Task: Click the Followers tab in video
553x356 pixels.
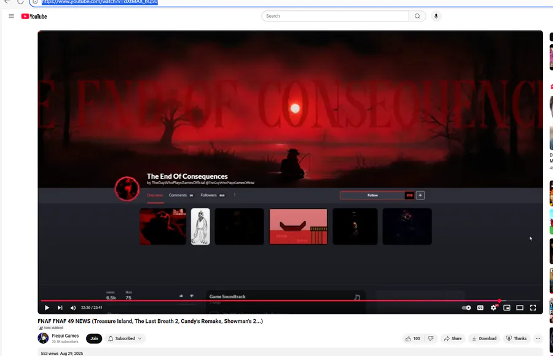Action: coord(213,195)
